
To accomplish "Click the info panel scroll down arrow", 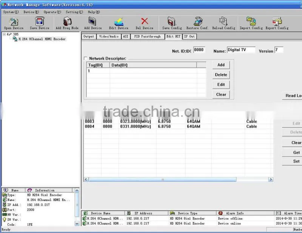I will (77, 224).
